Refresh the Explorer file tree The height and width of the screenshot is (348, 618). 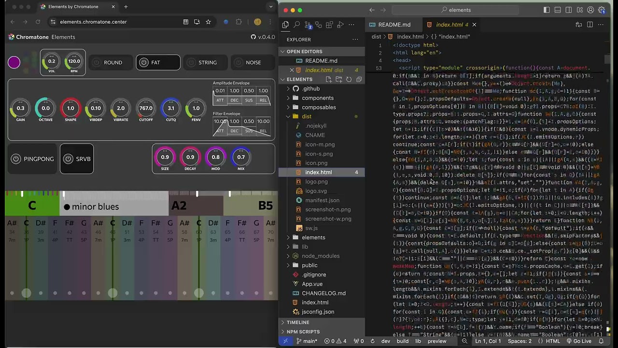tap(349, 79)
